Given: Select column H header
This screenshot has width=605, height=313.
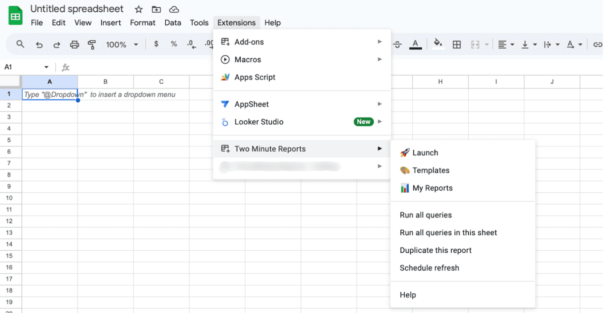Looking at the screenshot, I should pos(440,81).
